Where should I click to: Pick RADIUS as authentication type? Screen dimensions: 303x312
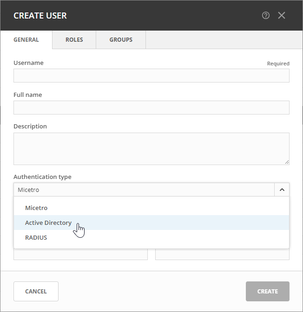click(36, 237)
